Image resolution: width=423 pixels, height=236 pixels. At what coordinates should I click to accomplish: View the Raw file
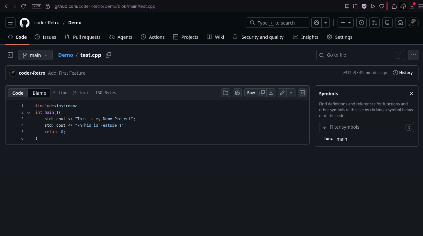[251, 93]
